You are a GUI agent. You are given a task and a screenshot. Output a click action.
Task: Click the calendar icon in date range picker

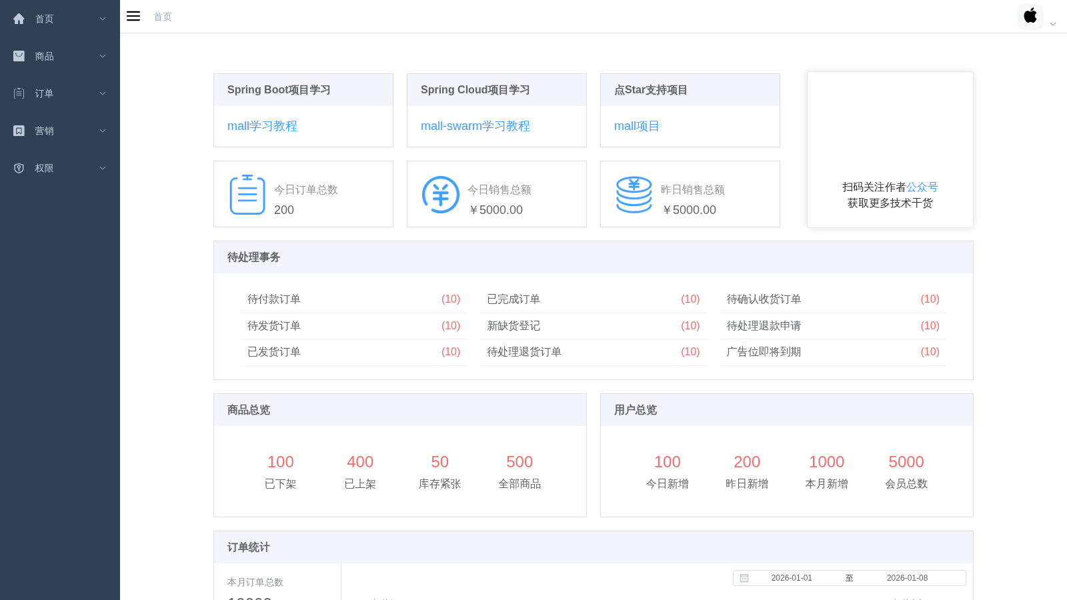[744, 578]
